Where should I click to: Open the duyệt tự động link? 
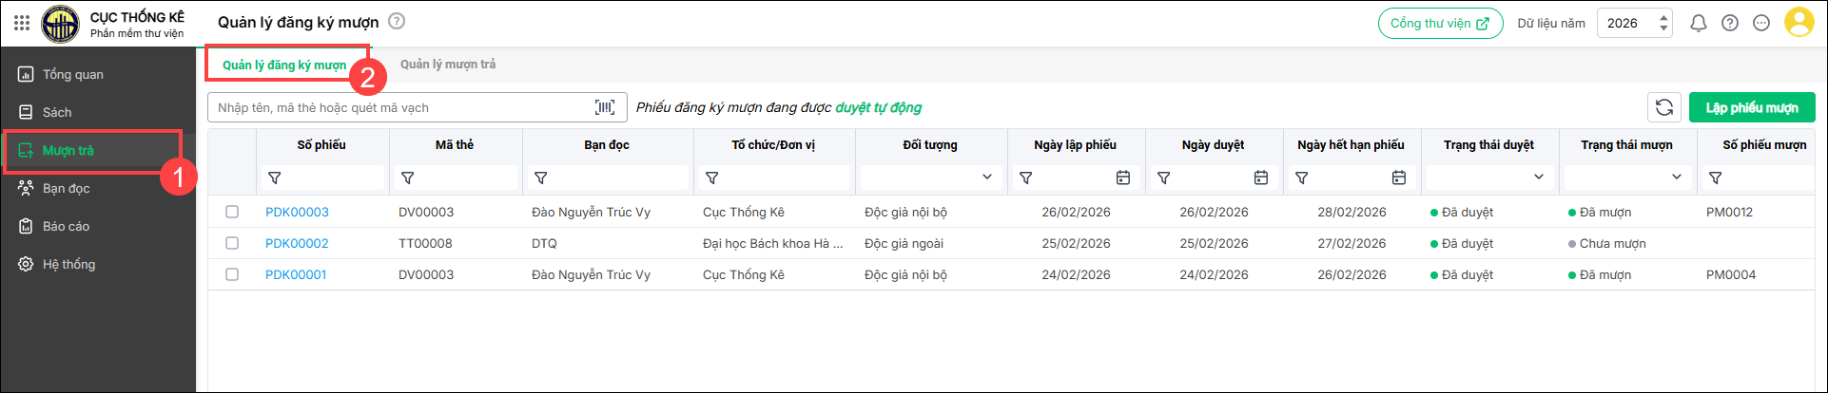[x=878, y=107]
